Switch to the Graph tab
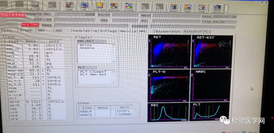Viewport: 274px width, 133px height. [x=26, y=30]
